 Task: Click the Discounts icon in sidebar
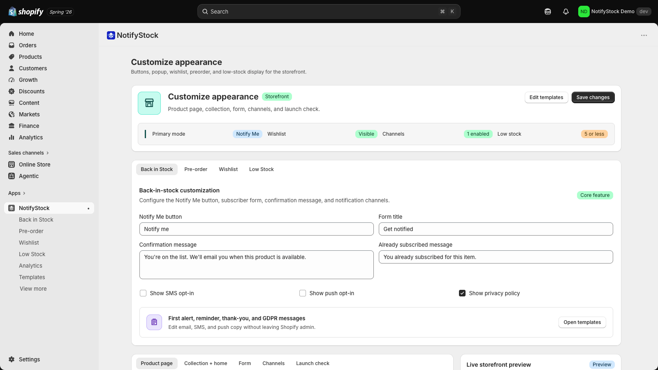(12, 91)
